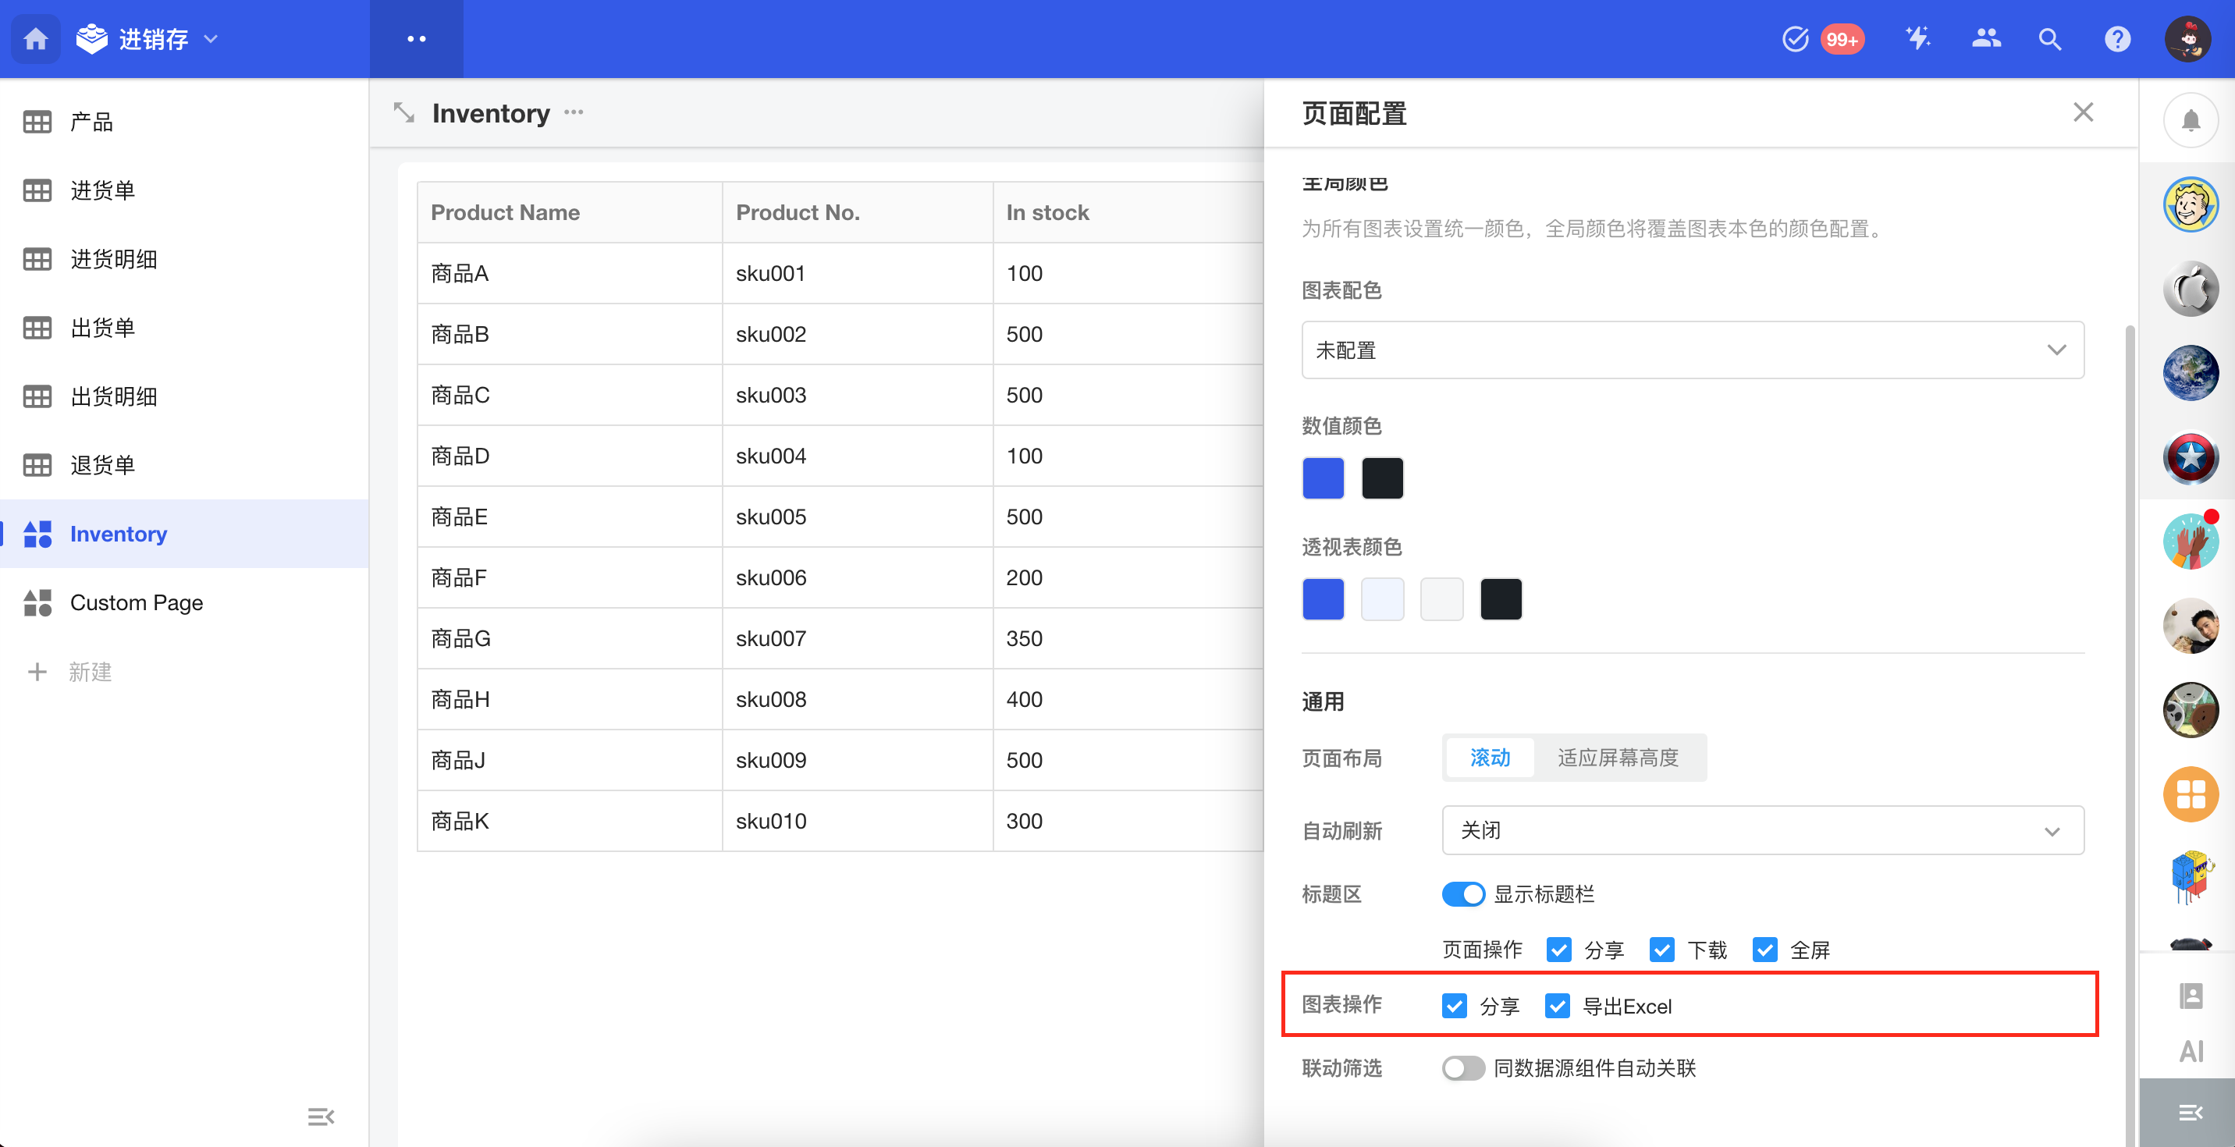2235x1147 pixels.
Task: Expand the 进销存 app dropdown chevron
Action: pyautogui.click(x=211, y=39)
